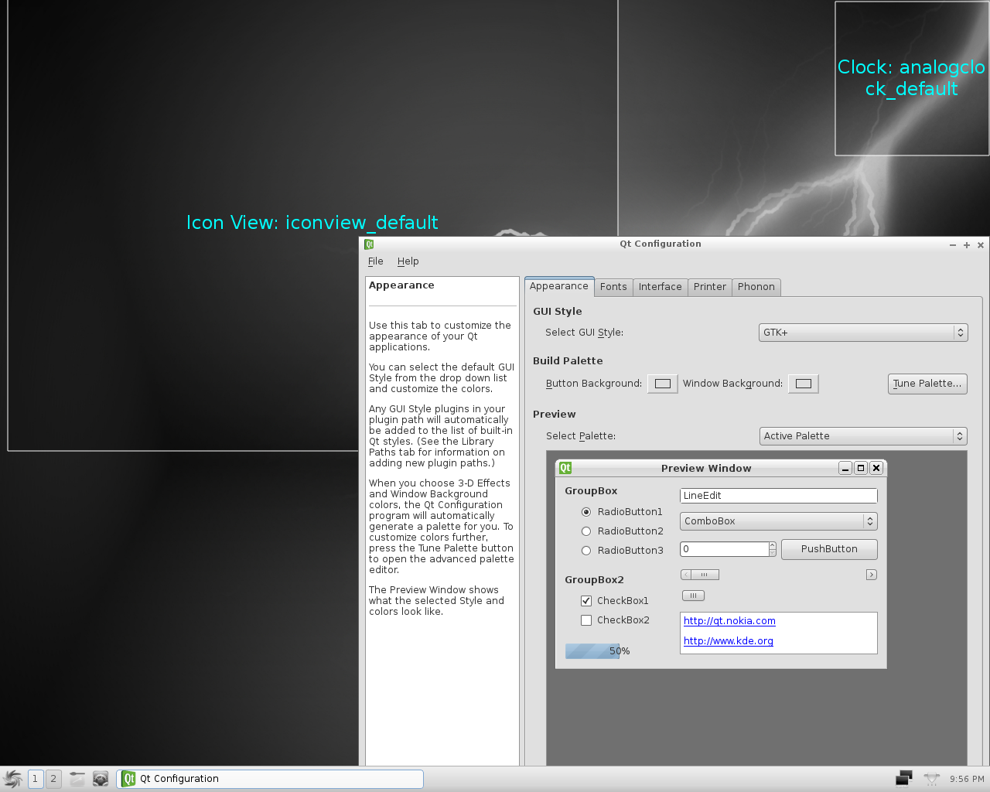Close the Preview Window
Image resolution: width=990 pixels, height=792 pixels.
[x=876, y=468]
